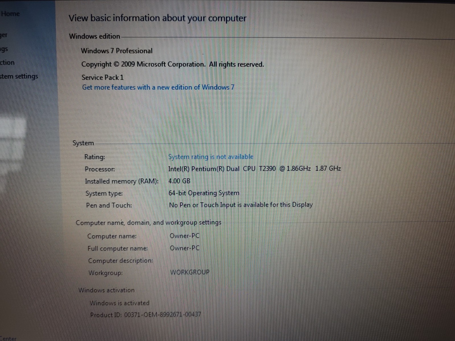The image size is (455, 341).
Task: Click 'Windows 7 Professional' edition text
Action: pos(117,51)
